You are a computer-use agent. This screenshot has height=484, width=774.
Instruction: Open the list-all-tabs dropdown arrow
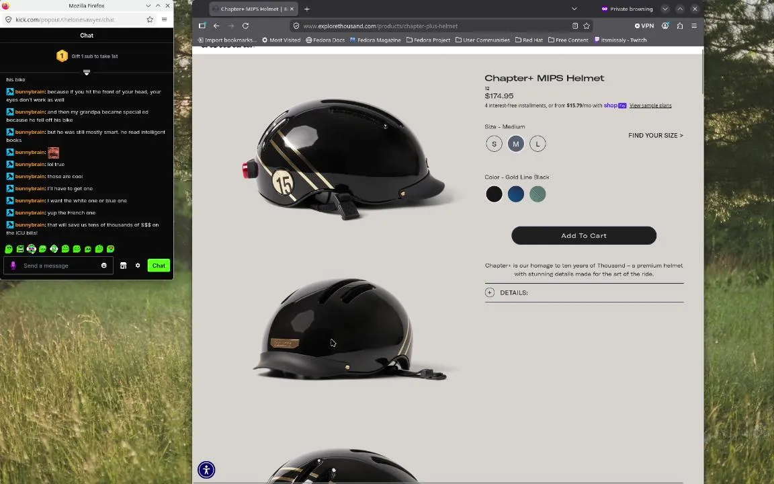click(x=574, y=9)
